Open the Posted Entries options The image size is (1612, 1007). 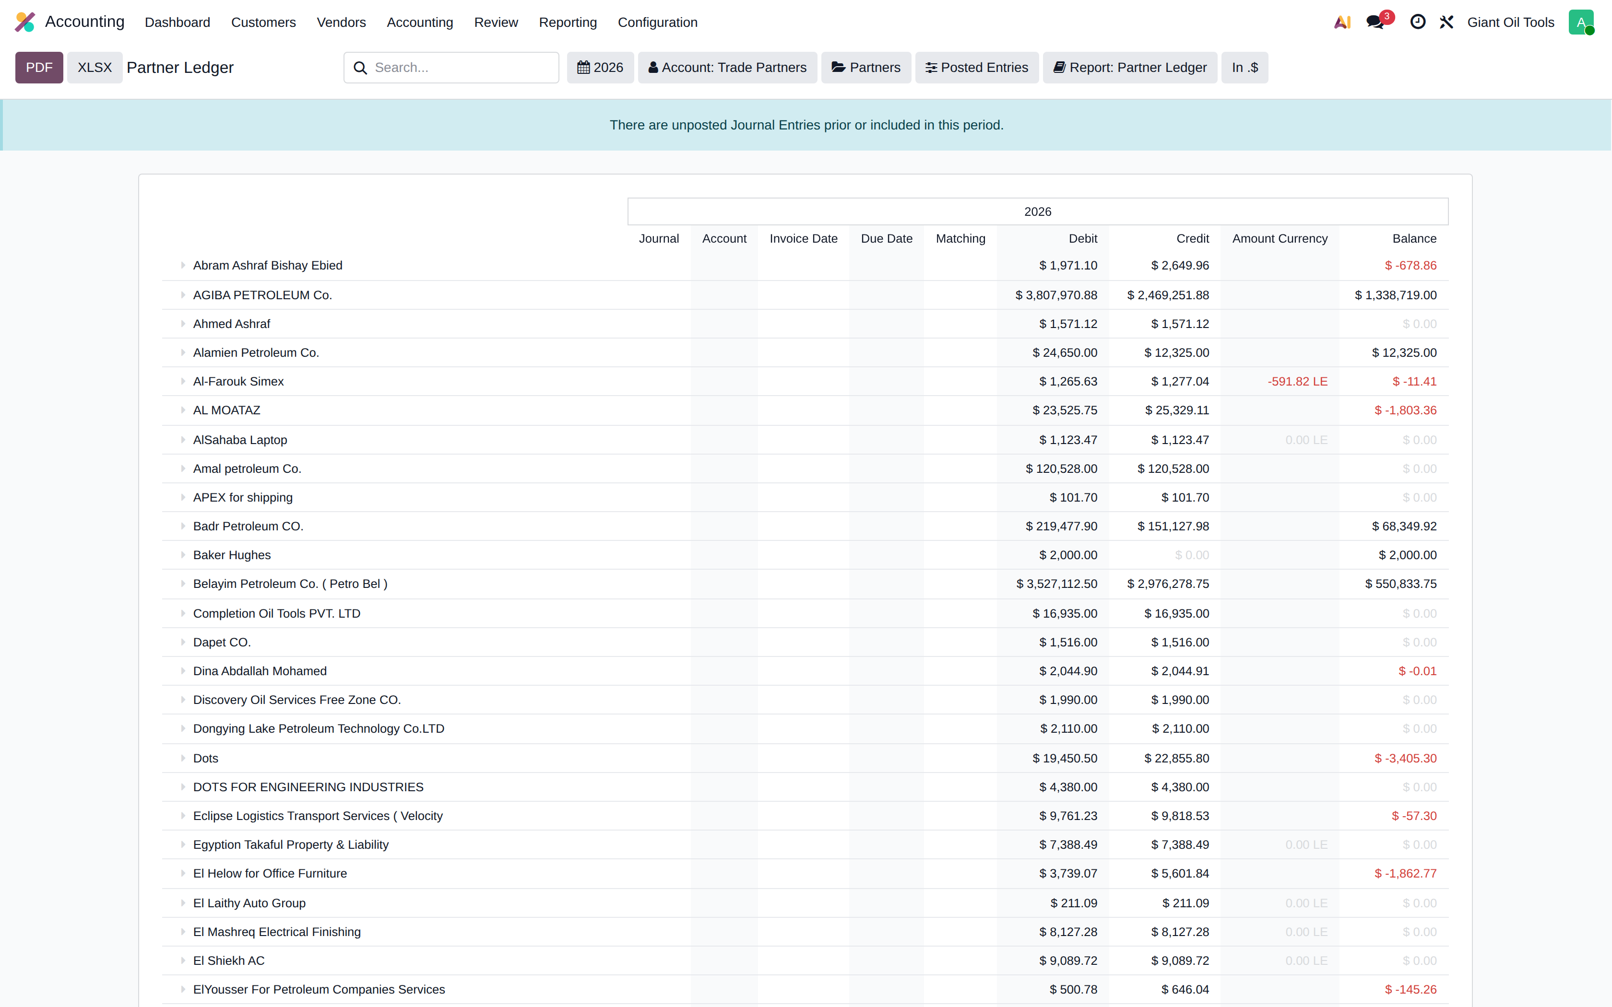point(976,67)
